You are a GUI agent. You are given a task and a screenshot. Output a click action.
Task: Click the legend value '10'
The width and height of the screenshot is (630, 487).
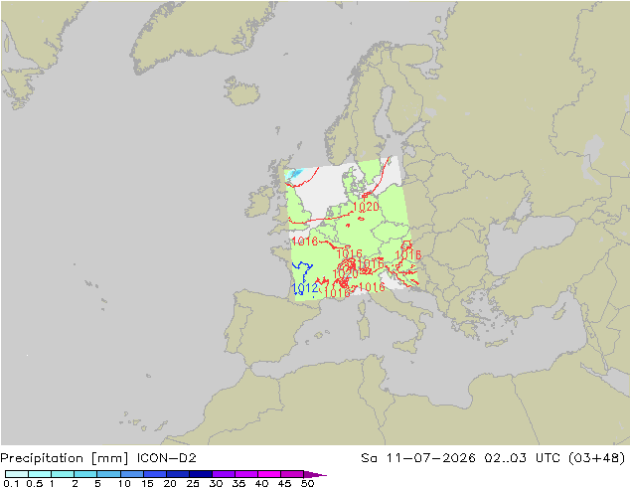pyautogui.click(x=124, y=483)
